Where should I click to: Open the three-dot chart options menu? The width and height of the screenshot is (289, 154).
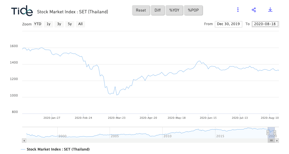[x=238, y=10]
